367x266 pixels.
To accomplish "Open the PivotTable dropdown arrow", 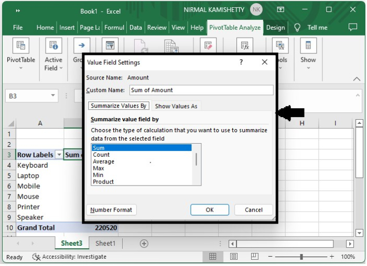I will point(21,68).
